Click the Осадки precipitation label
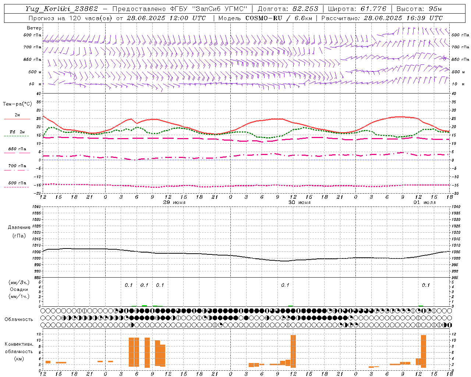 pyautogui.click(x=19, y=289)
